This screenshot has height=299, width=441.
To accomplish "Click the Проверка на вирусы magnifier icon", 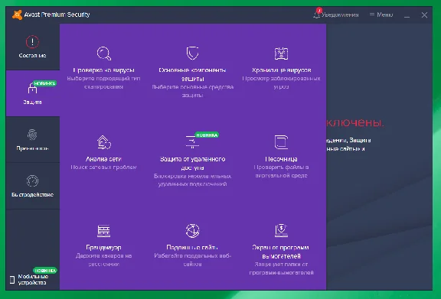I will pyautogui.click(x=104, y=54).
